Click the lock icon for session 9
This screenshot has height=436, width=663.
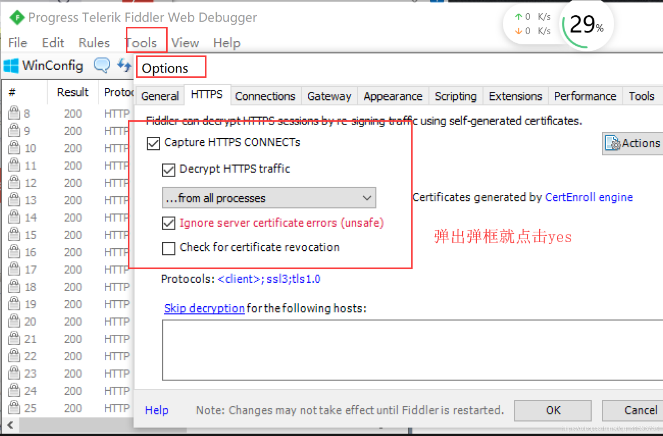[x=14, y=130]
